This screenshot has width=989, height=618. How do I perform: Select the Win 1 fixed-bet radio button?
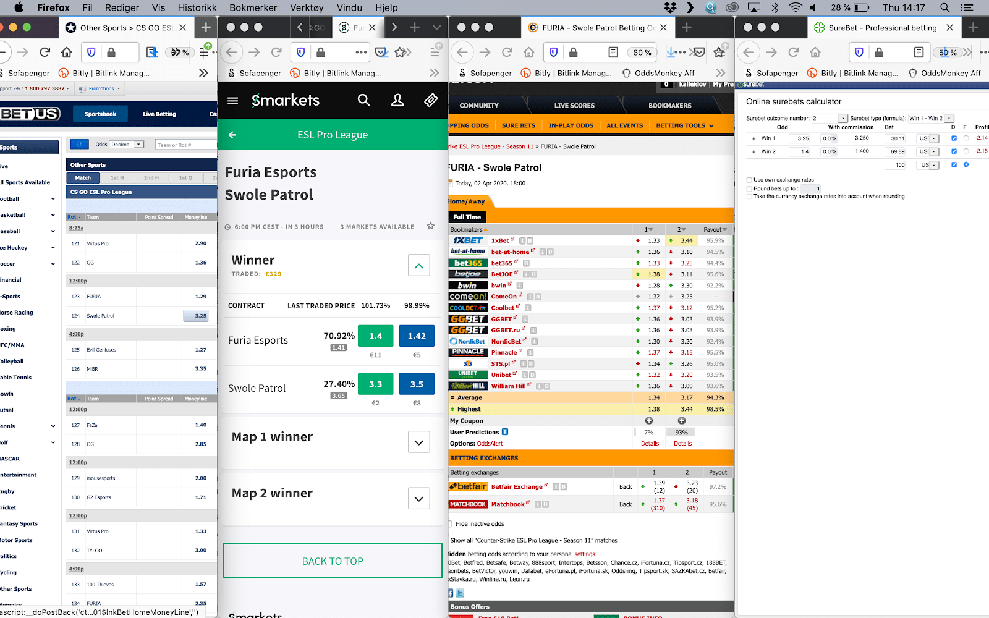coord(966,138)
